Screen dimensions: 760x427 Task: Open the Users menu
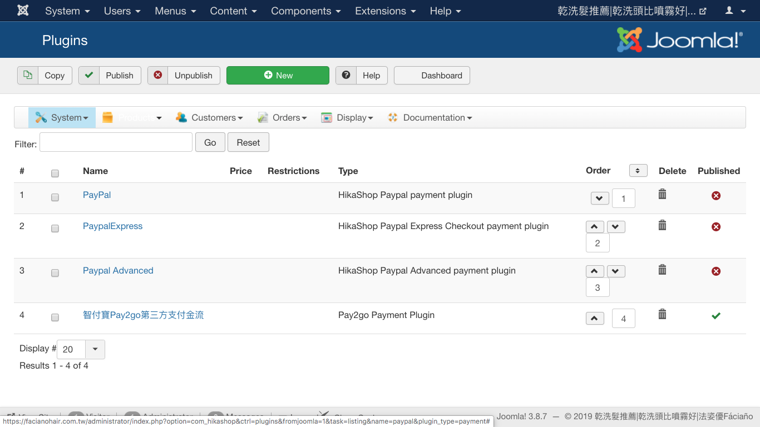coord(122,11)
